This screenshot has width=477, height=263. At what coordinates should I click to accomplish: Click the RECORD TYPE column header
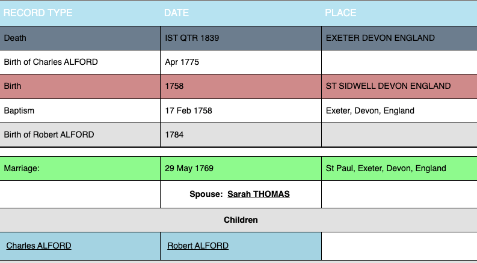[38, 13]
